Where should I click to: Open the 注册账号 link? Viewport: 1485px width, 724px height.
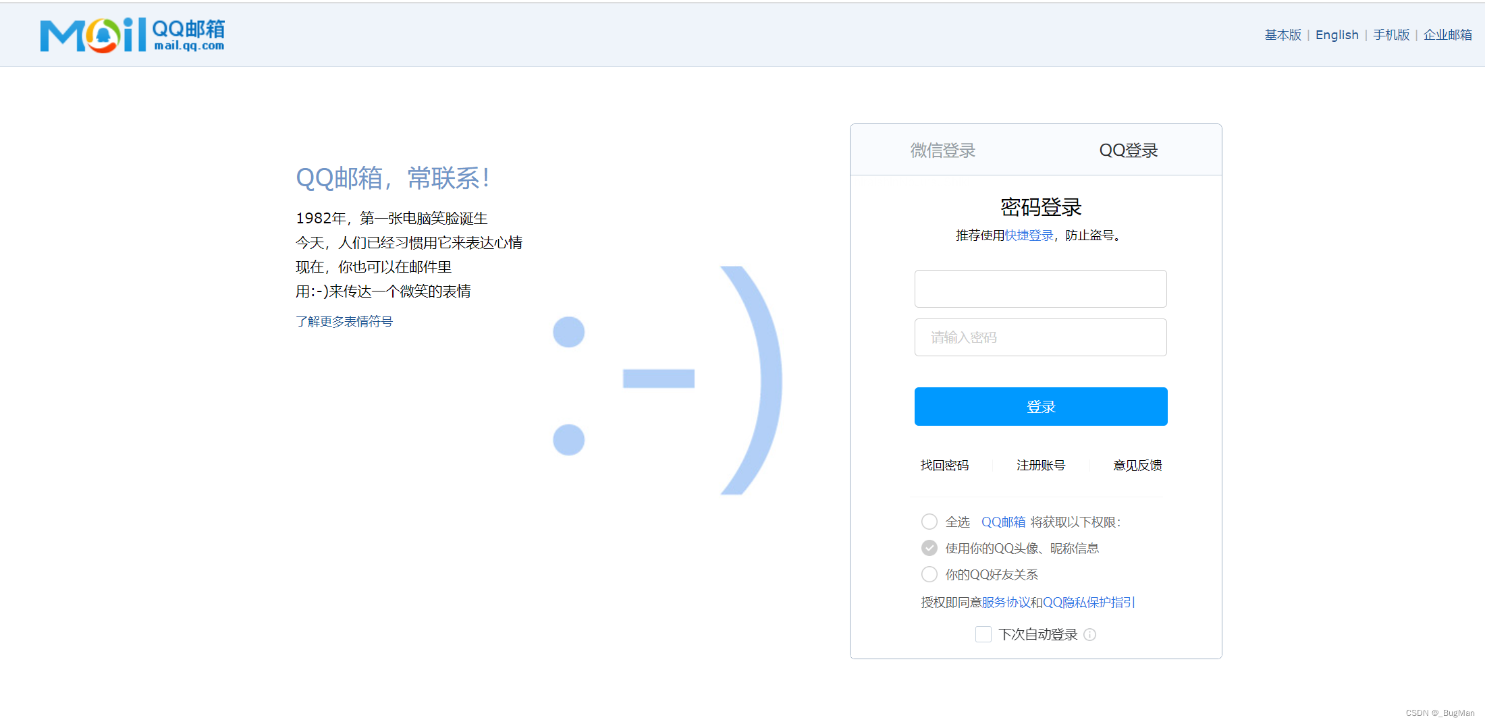point(1040,465)
